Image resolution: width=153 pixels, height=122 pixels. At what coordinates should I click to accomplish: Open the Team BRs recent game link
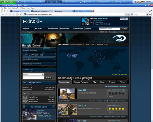pyautogui.click(x=40, y=110)
